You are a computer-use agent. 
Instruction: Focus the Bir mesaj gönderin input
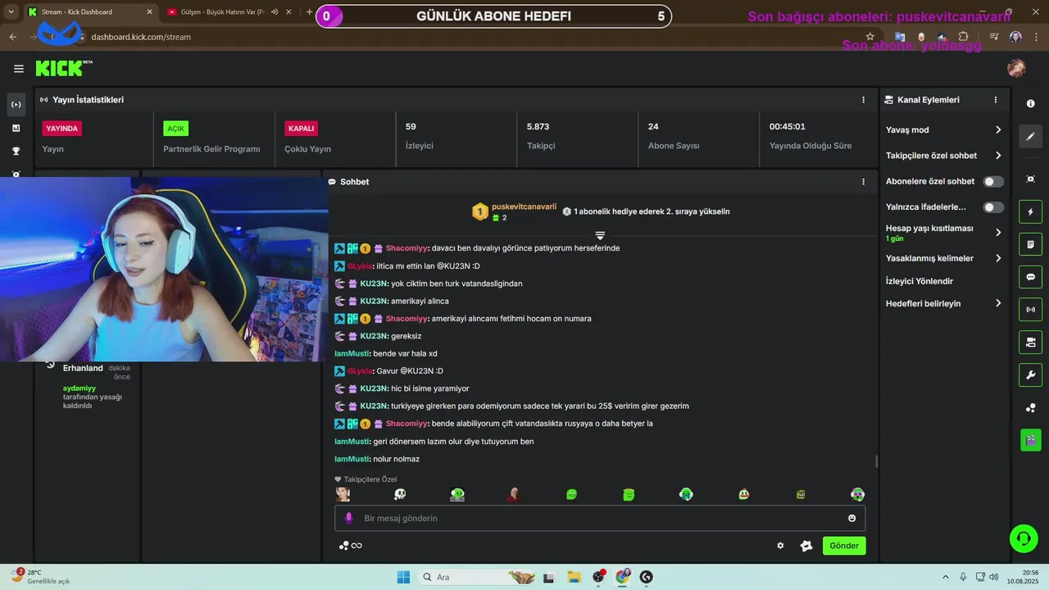point(600,518)
